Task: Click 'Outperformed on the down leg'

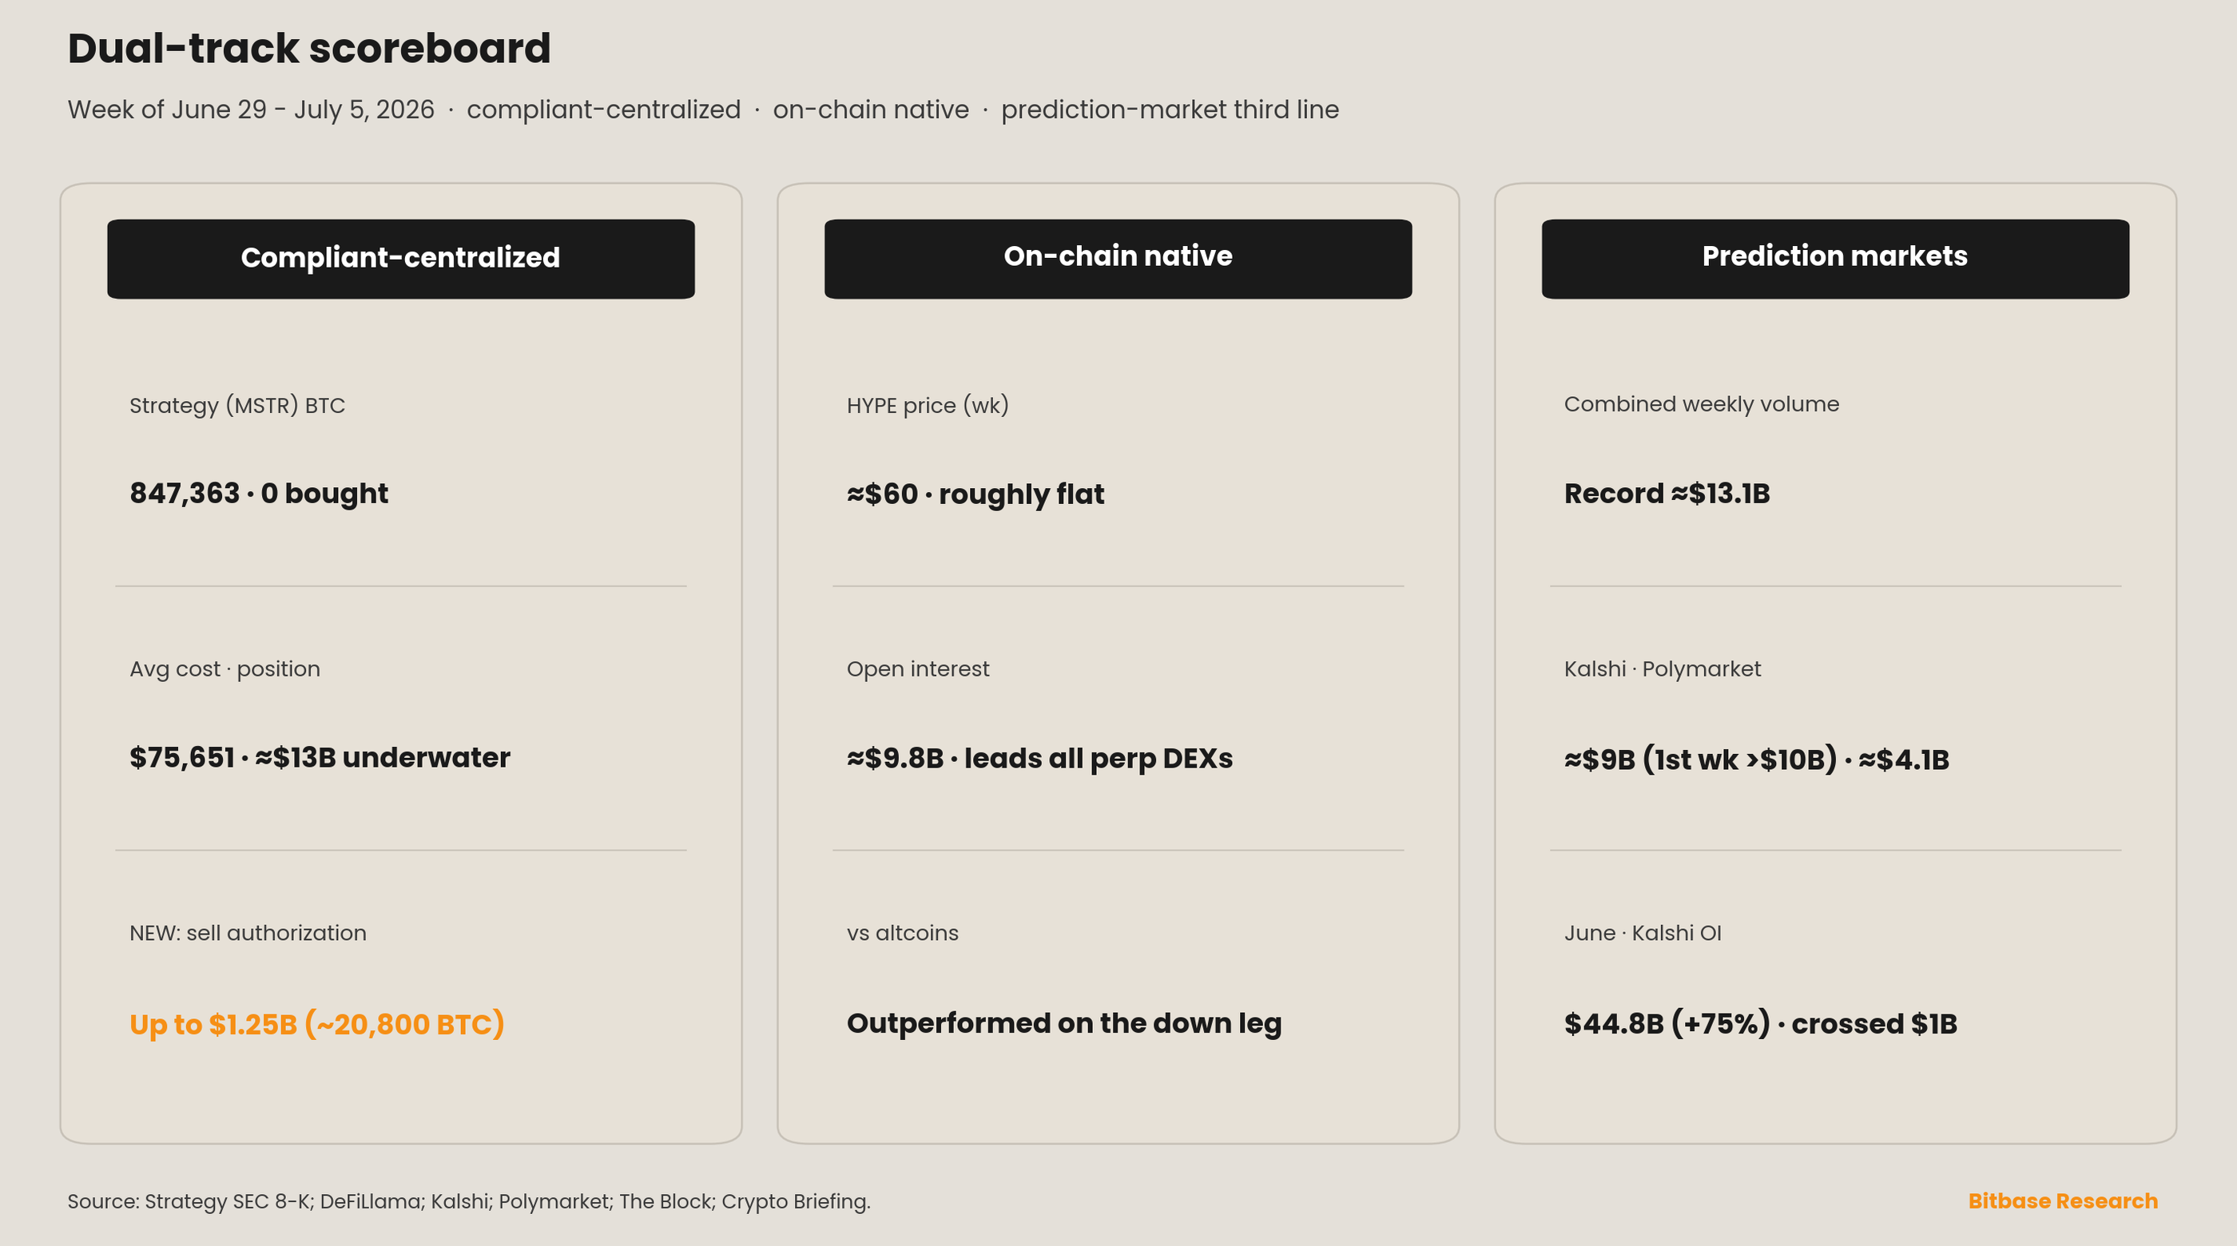Action: point(1064,1023)
